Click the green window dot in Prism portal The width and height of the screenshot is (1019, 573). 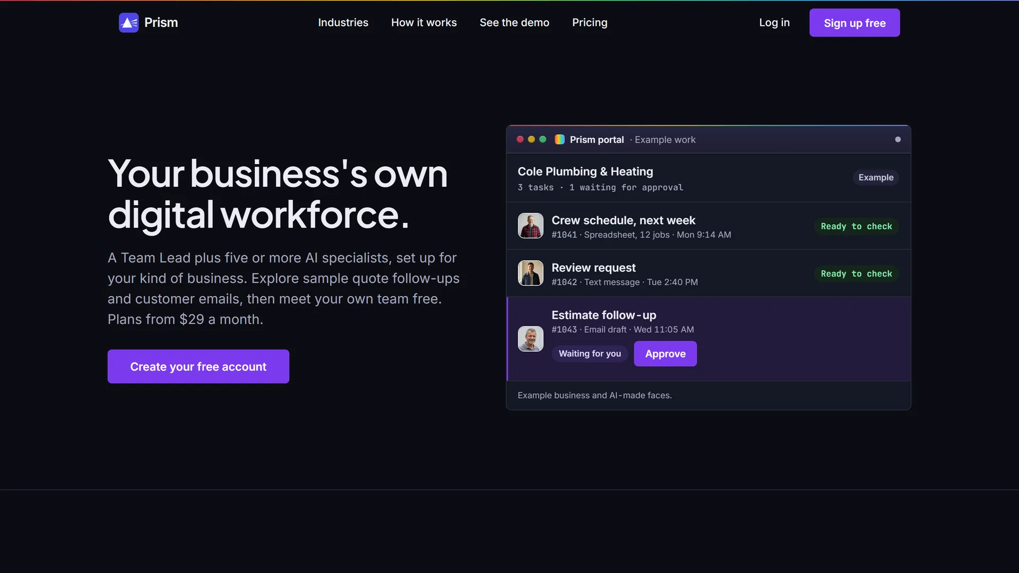pyautogui.click(x=542, y=140)
